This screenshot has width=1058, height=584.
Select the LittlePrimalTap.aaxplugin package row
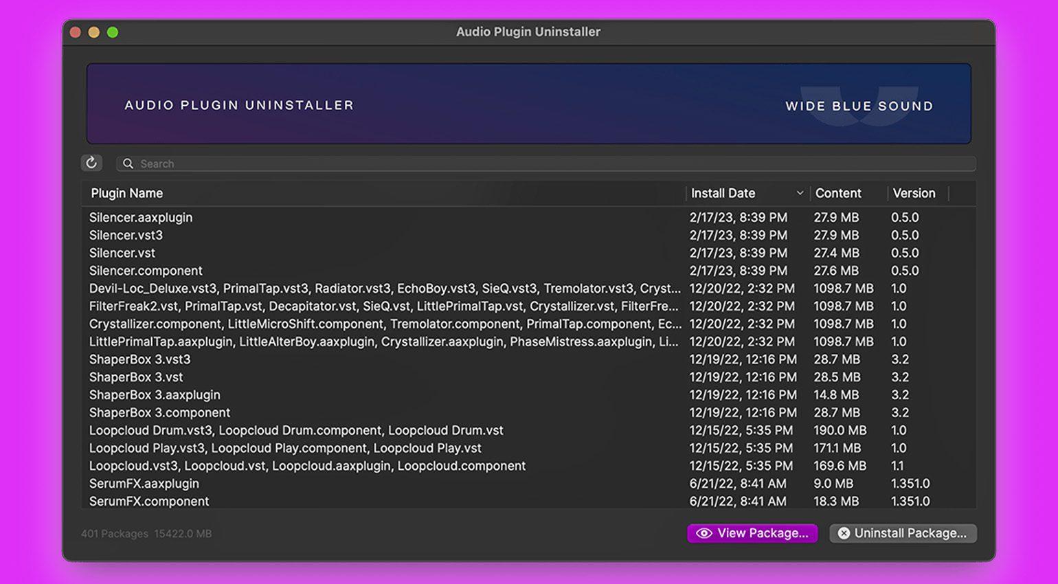pyautogui.click(x=528, y=341)
